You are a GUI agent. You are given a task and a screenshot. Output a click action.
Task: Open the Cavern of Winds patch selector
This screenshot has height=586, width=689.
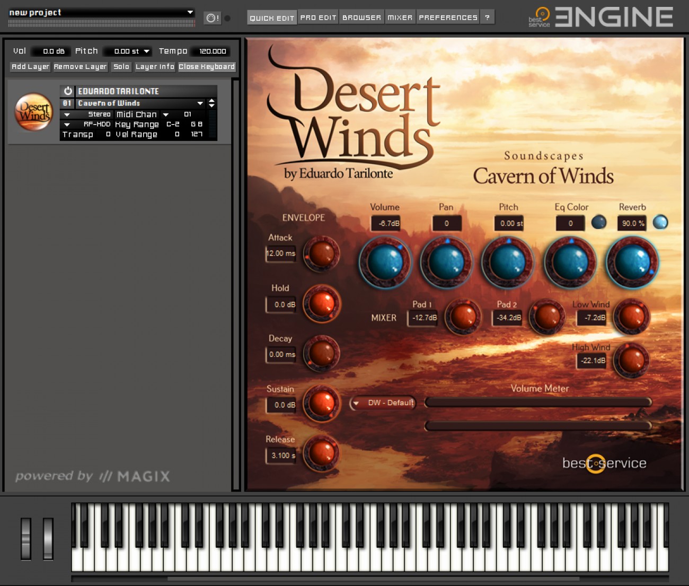click(x=200, y=103)
